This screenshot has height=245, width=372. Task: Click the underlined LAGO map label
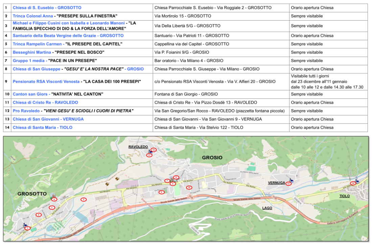click(267, 208)
